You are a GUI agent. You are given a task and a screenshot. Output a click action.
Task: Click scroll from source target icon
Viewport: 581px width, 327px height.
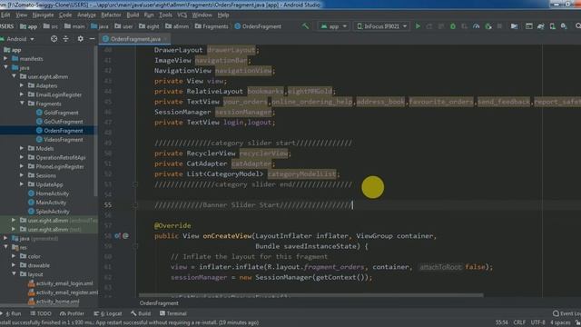click(54, 38)
